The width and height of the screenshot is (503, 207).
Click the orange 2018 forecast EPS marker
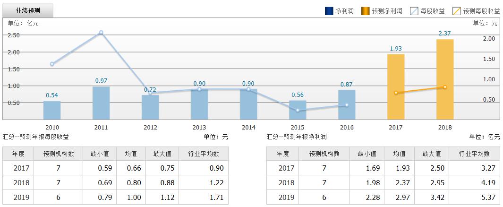coord(445,87)
